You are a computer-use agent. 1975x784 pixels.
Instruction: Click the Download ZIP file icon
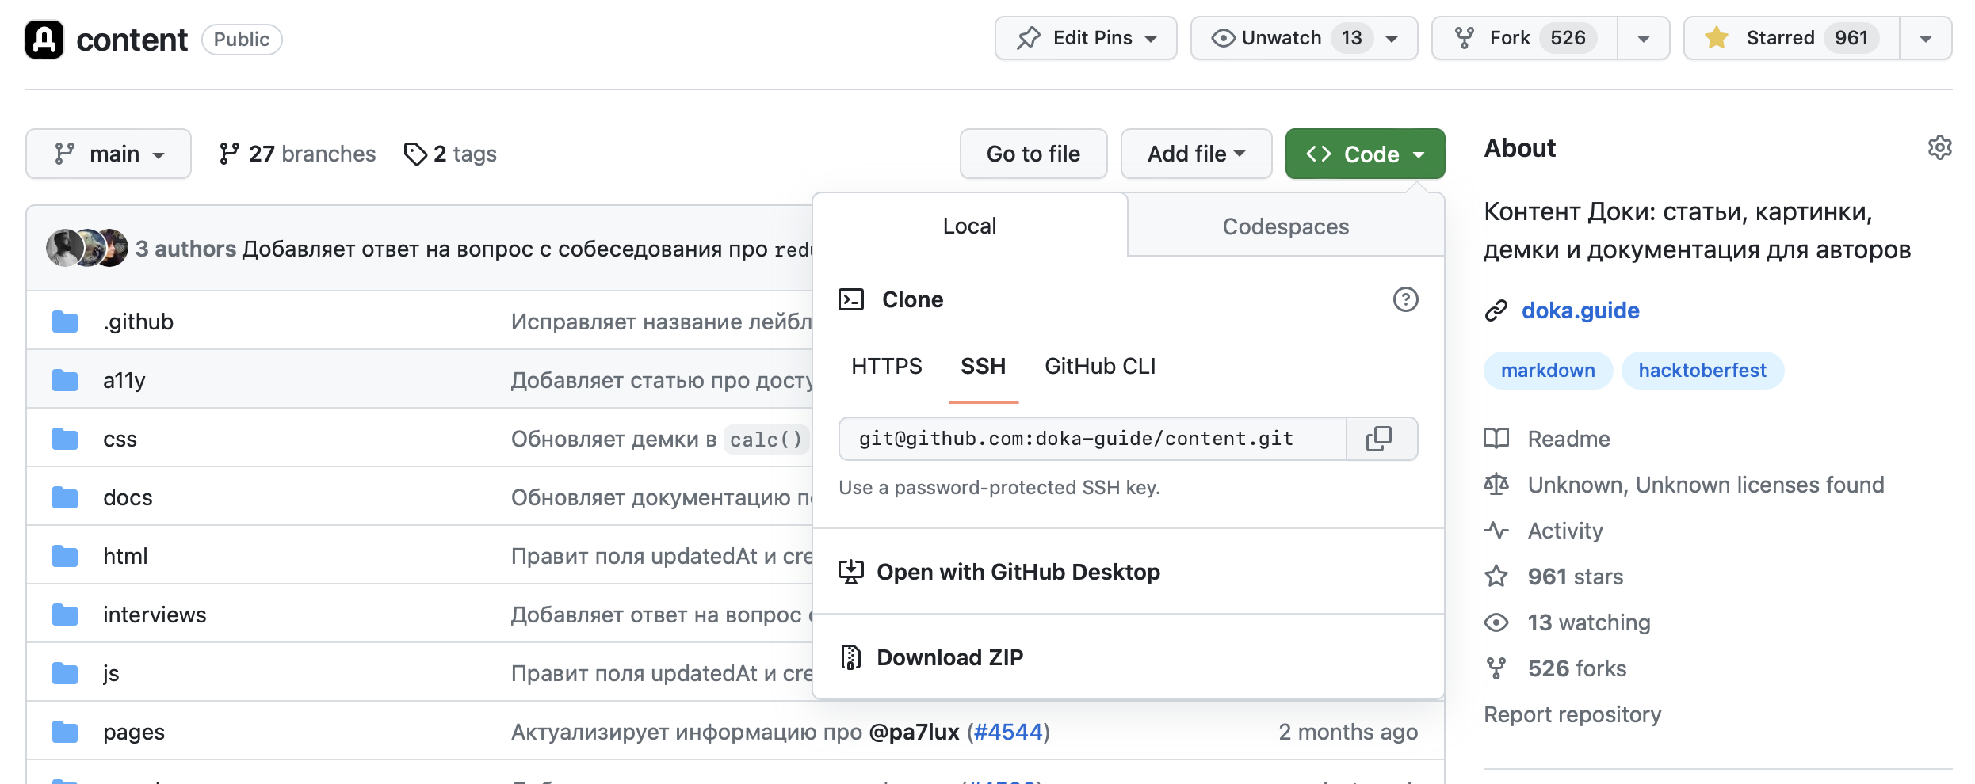(851, 657)
